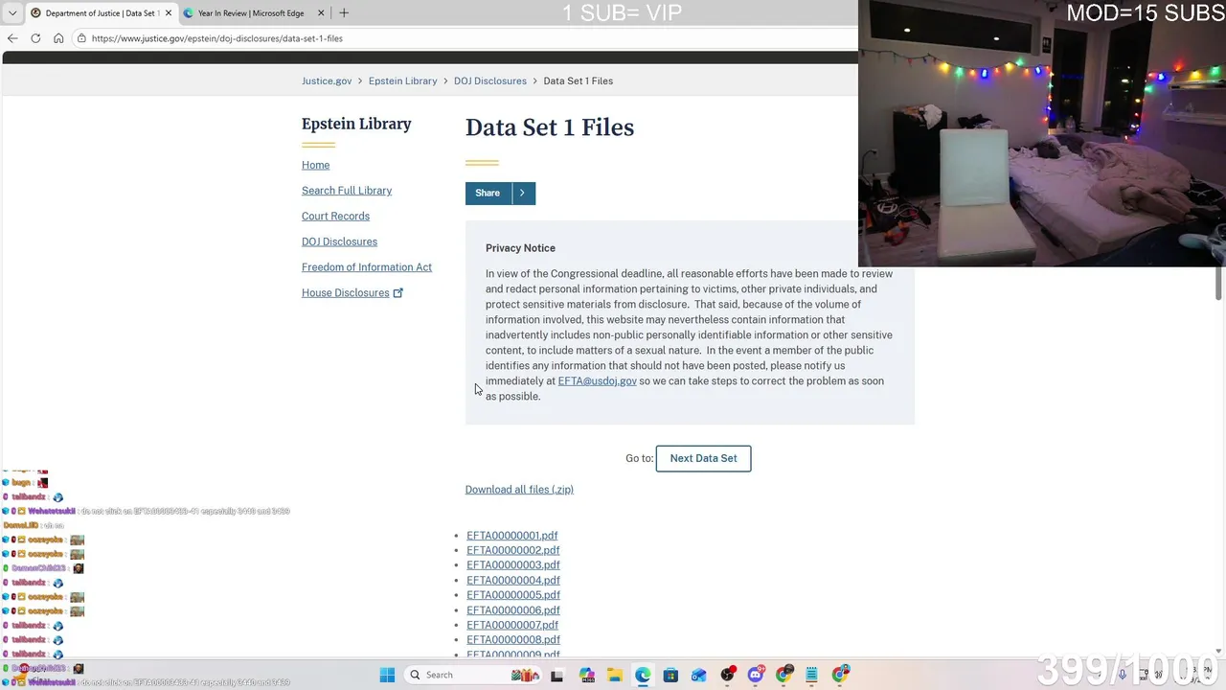Click the taskbar Search box
The height and width of the screenshot is (690, 1226).
[473, 675]
